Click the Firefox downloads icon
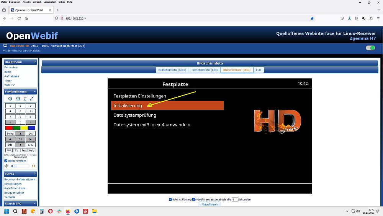Viewport: 383px width, 216px height. click(349, 18)
